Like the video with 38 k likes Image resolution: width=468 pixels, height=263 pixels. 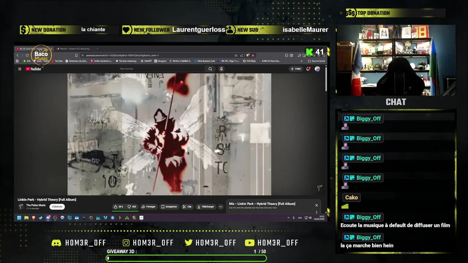click(x=118, y=207)
